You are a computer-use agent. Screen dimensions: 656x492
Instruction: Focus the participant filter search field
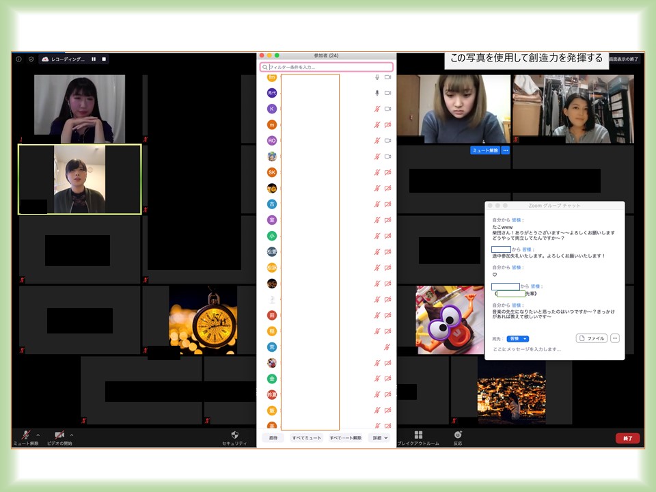point(327,67)
